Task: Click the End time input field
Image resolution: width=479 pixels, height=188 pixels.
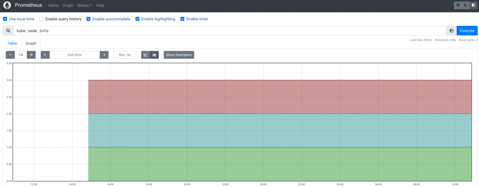Action: [x=75, y=55]
